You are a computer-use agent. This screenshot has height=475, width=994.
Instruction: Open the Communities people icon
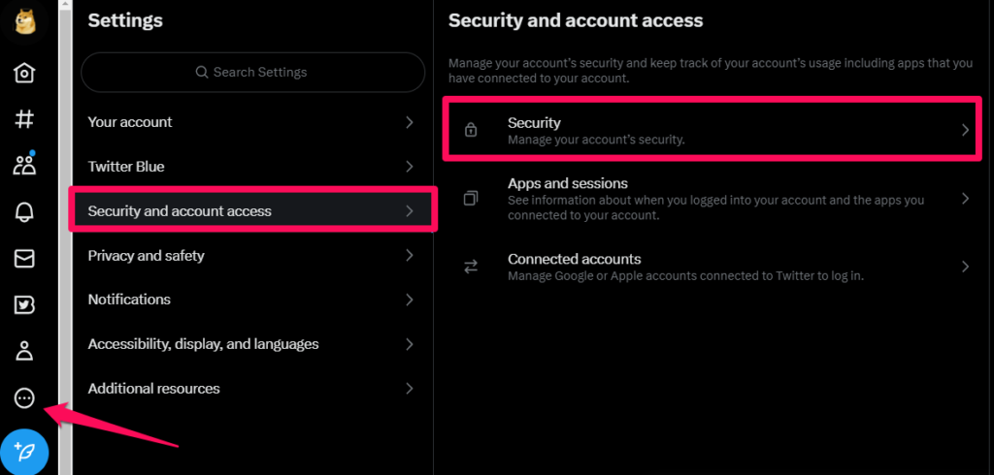click(x=24, y=166)
